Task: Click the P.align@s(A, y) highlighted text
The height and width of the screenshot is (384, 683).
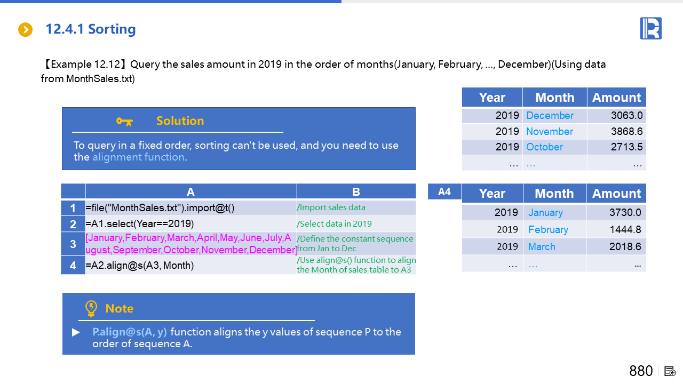Action: [130, 332]
